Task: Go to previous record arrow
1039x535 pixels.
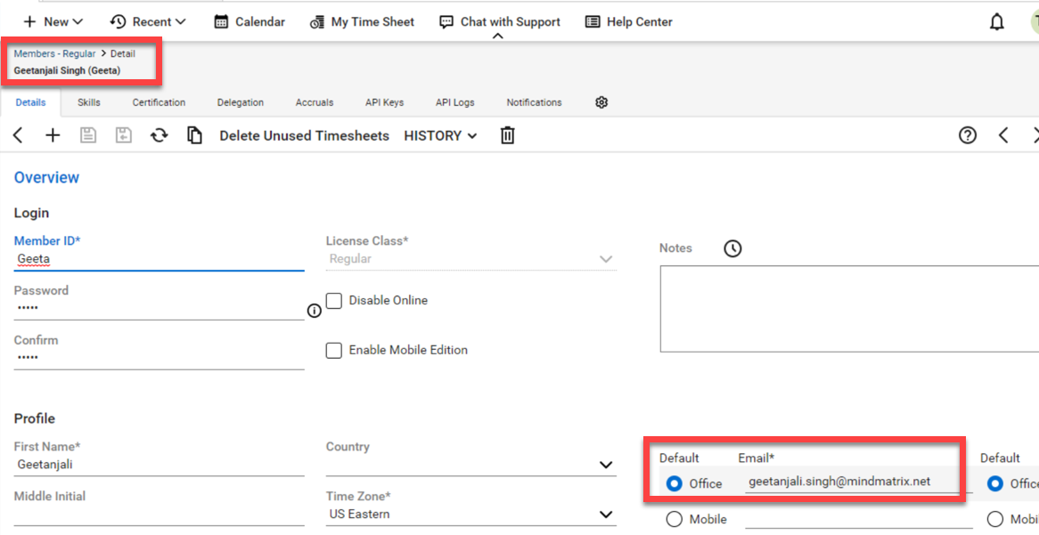Action: click(1003, 135)
